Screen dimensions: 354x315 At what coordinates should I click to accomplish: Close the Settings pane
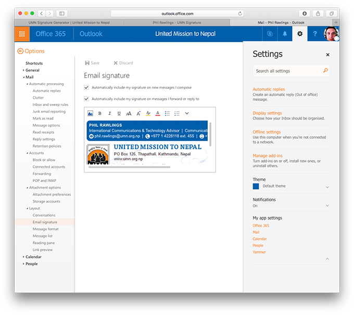coord(327,55)
